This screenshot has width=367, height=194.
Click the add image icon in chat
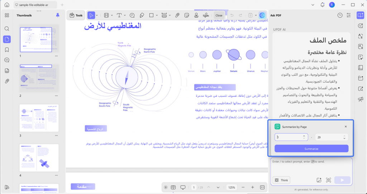[x=319, y=180]
